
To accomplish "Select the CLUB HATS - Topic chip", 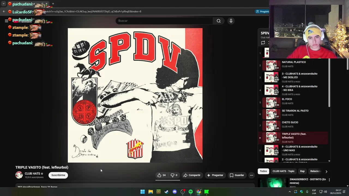I will click(x=284, y=171).
